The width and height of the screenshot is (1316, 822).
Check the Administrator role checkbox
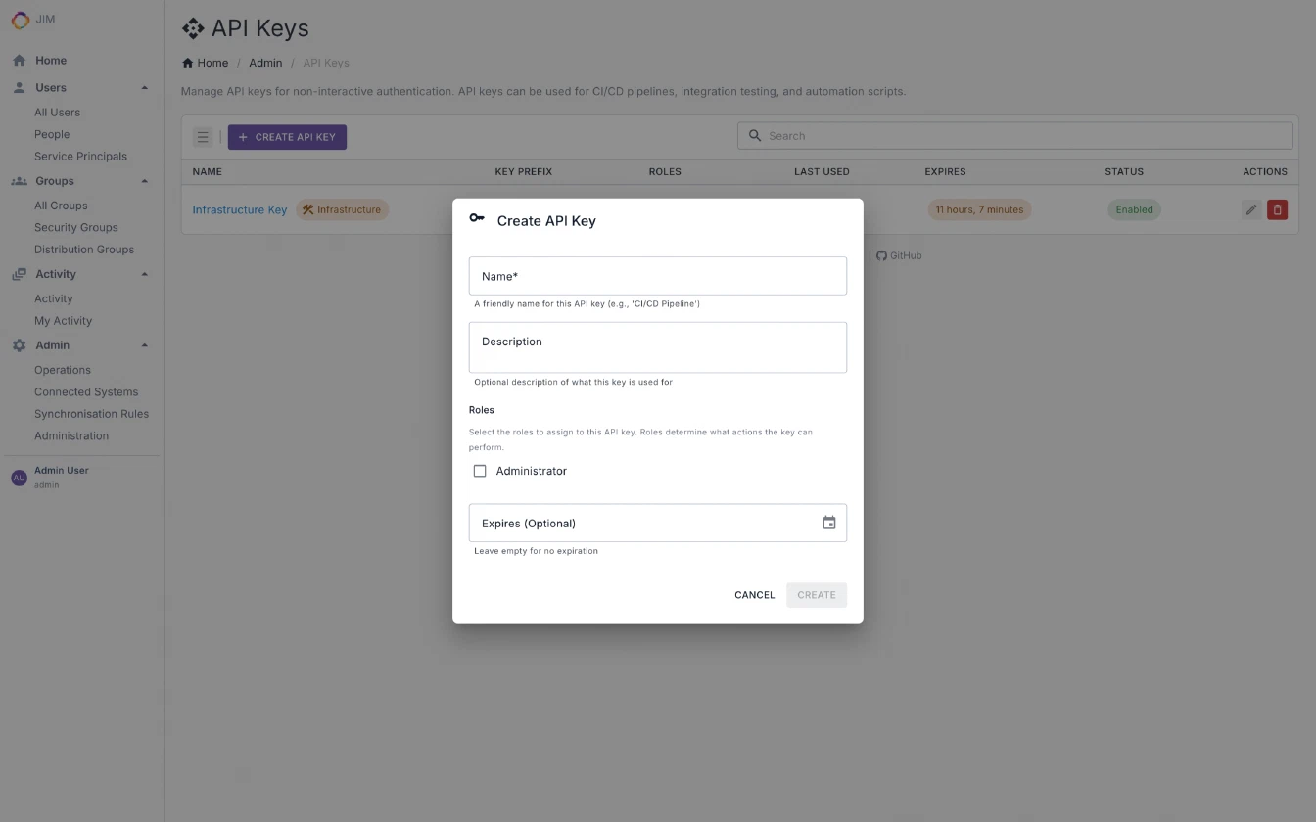pos(480,471)
